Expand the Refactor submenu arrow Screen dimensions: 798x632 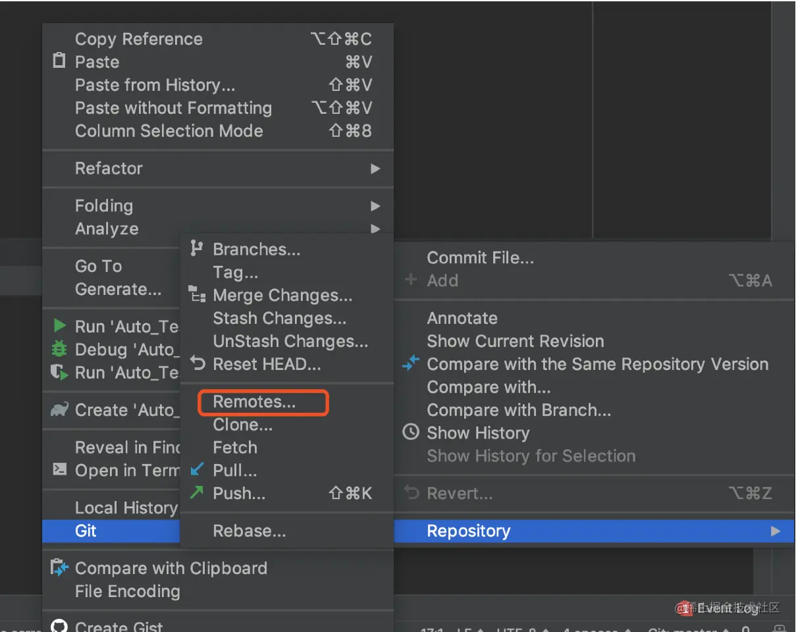pos(375,169)
